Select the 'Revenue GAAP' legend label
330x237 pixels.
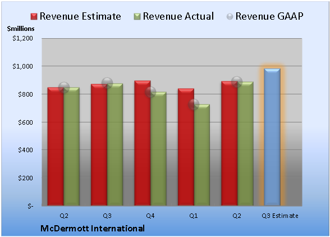point(269,16)
